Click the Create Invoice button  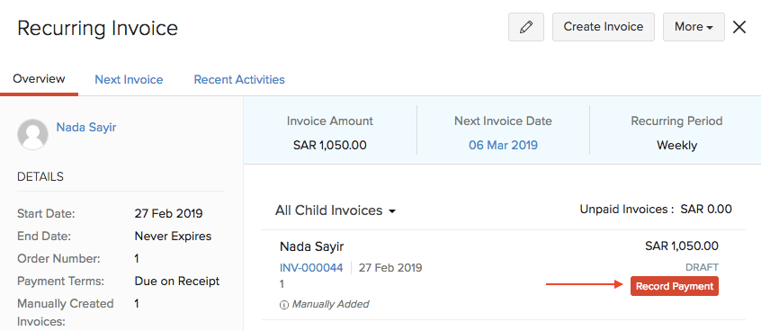tap(604, 27)
